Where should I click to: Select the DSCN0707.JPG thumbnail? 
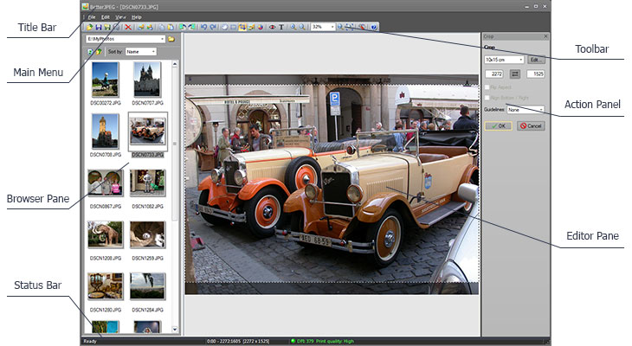(x=147, y=80)
